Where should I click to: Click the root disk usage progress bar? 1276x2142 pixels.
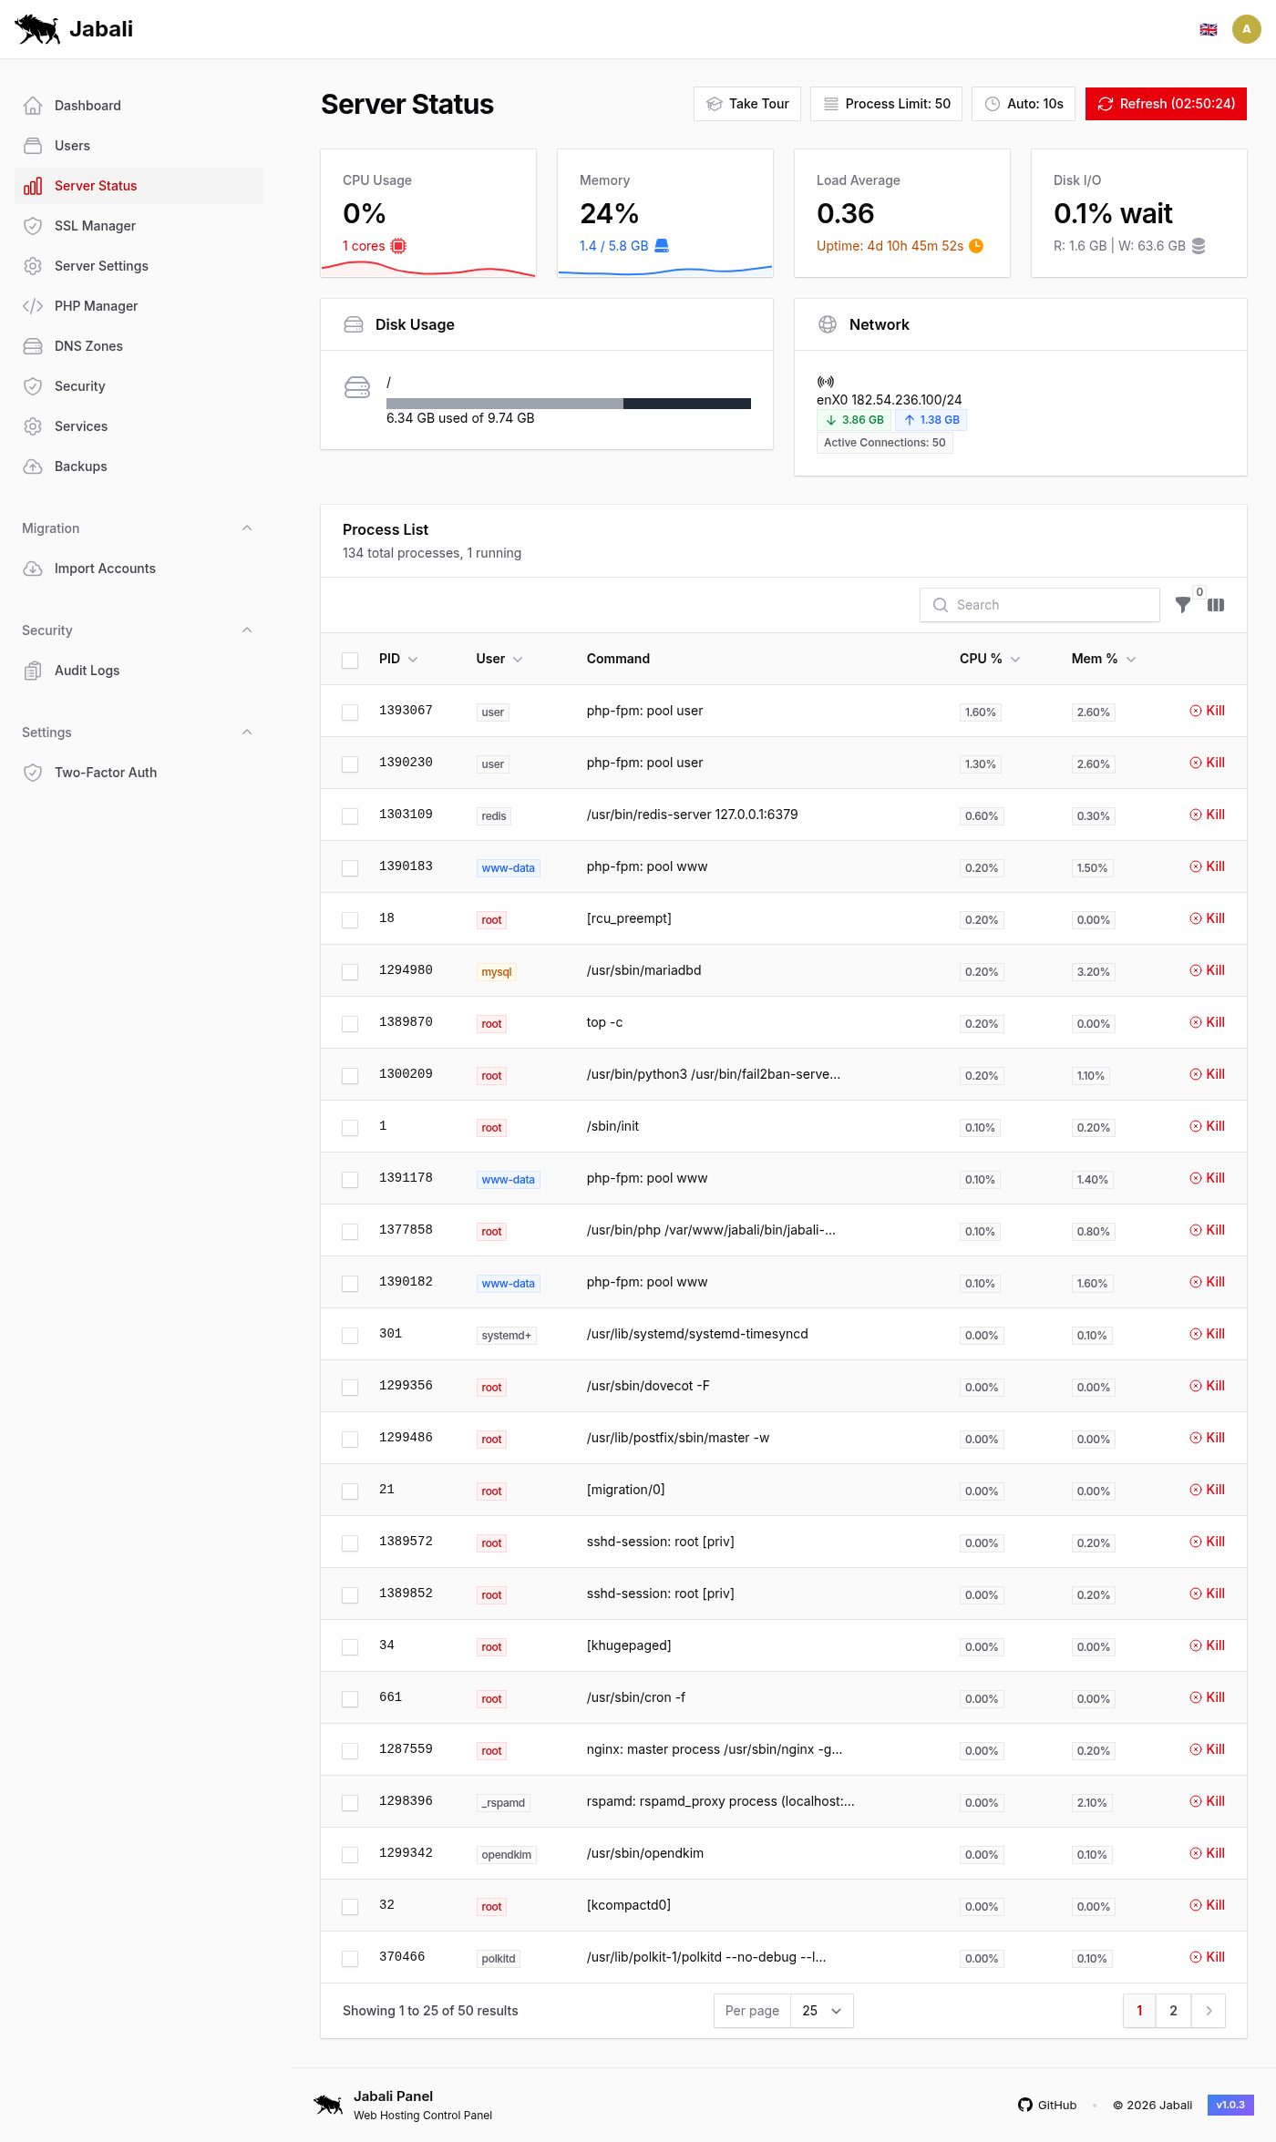click(568, 404)
